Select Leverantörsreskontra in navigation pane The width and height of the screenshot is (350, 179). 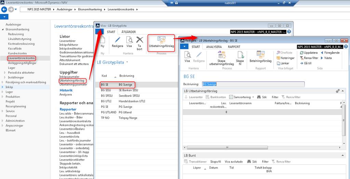point(22,58)
